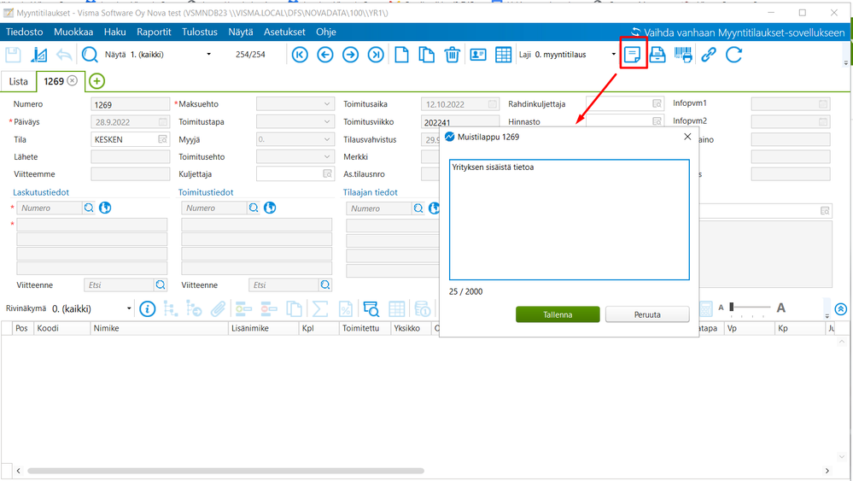The image size is (853, 481).
Task: Go to the next order record
Action: tap(350, 55)
